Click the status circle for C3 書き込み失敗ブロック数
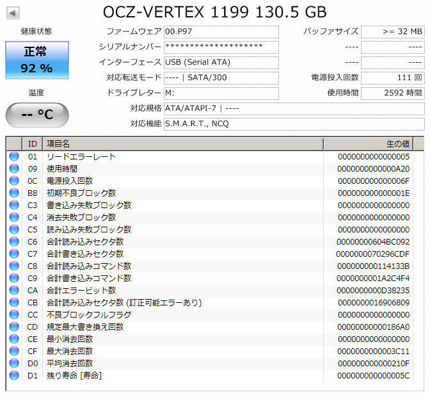 click(x=14, y=205)
